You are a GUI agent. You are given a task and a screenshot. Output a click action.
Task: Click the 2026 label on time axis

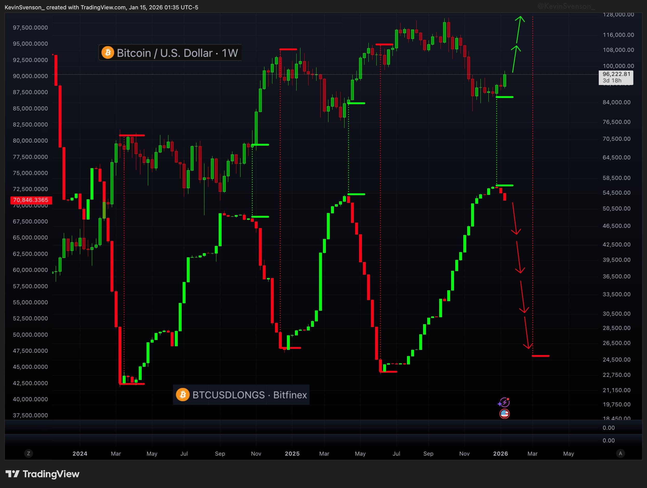[500, 454]
